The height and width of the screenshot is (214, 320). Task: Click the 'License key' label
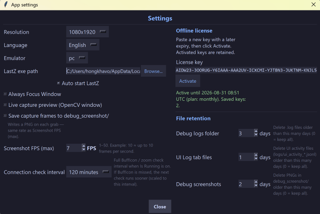pos(190,62)
